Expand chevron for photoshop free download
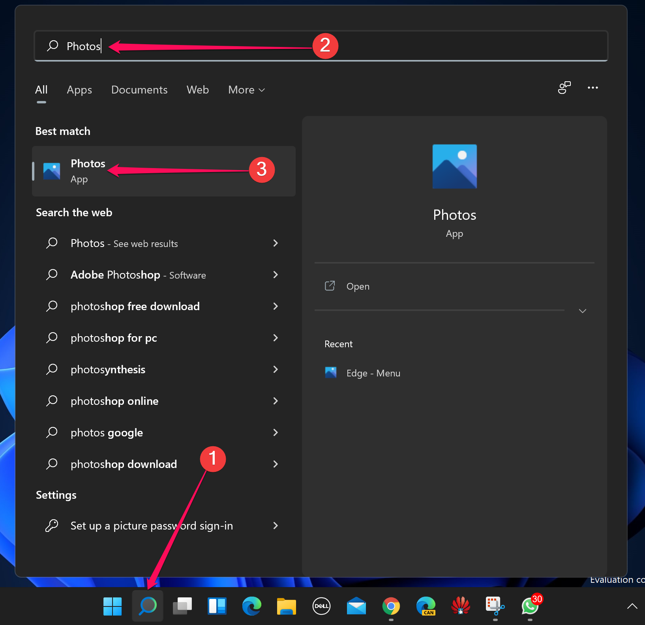Image resolution: width=645 pixels, height=625 pixels. [276, 306]
